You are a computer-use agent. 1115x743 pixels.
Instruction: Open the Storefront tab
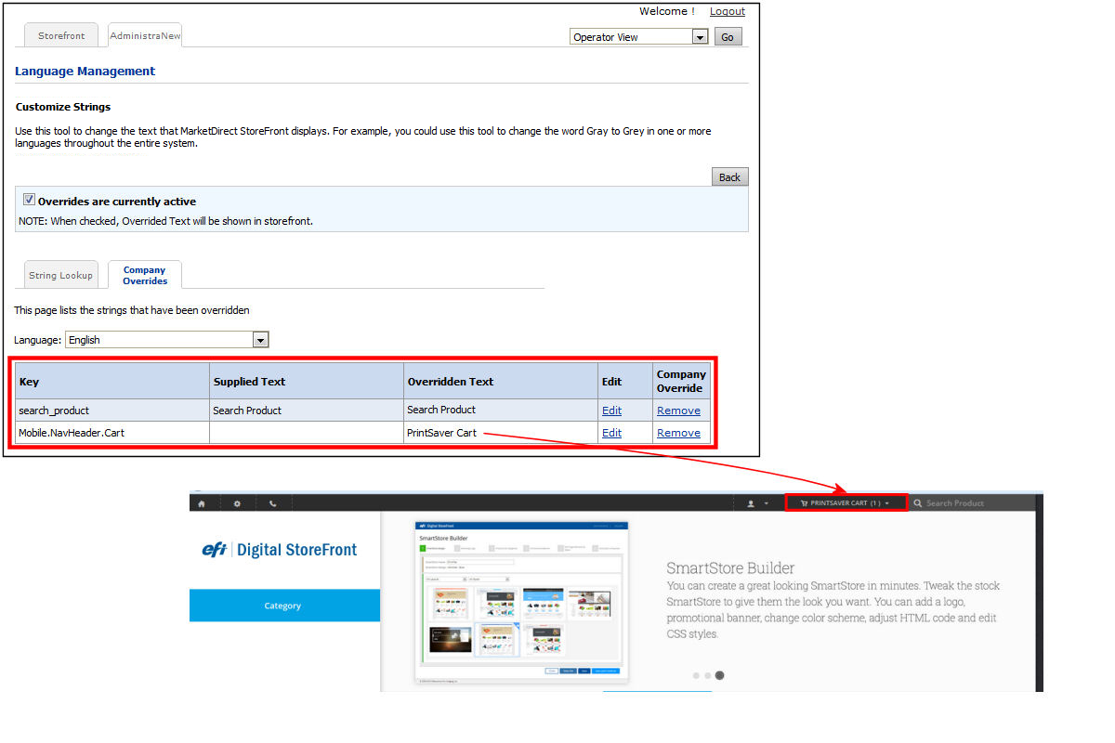click(61, 35)
